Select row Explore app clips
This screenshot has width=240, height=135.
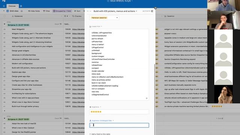point(19,72)
